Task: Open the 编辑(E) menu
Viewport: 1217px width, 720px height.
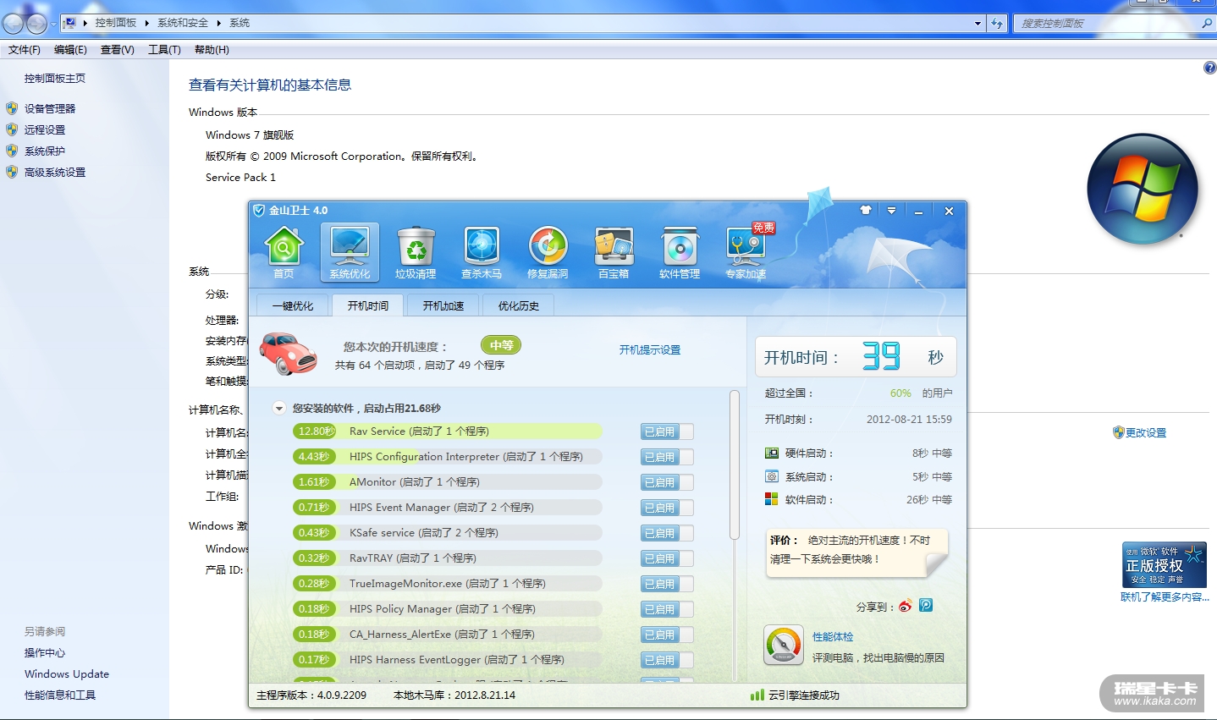Action: pos(70,50)
